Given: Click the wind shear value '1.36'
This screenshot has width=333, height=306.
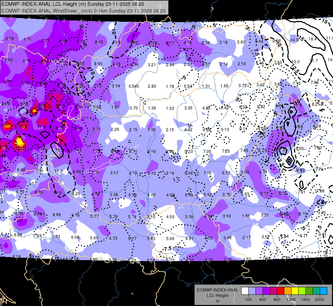Looking at the screenshot, I should (x=152, y=108).
